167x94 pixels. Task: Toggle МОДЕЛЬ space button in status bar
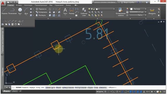coord(100,92)
